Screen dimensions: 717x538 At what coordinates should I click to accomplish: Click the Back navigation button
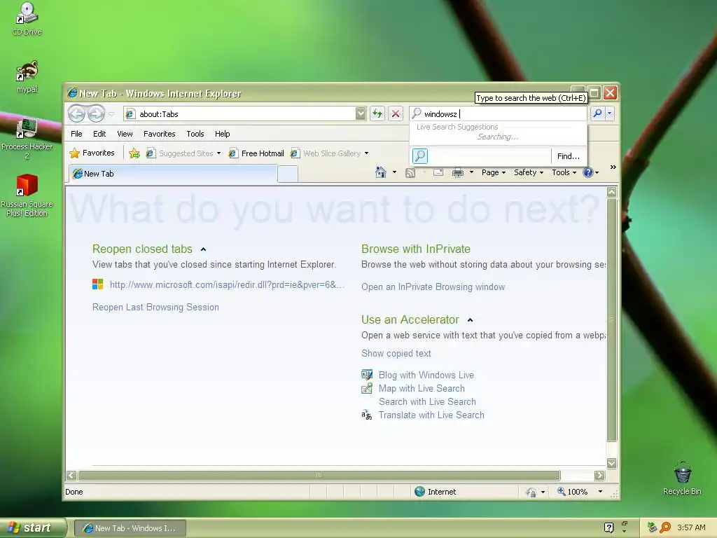(x=77, y=113)
